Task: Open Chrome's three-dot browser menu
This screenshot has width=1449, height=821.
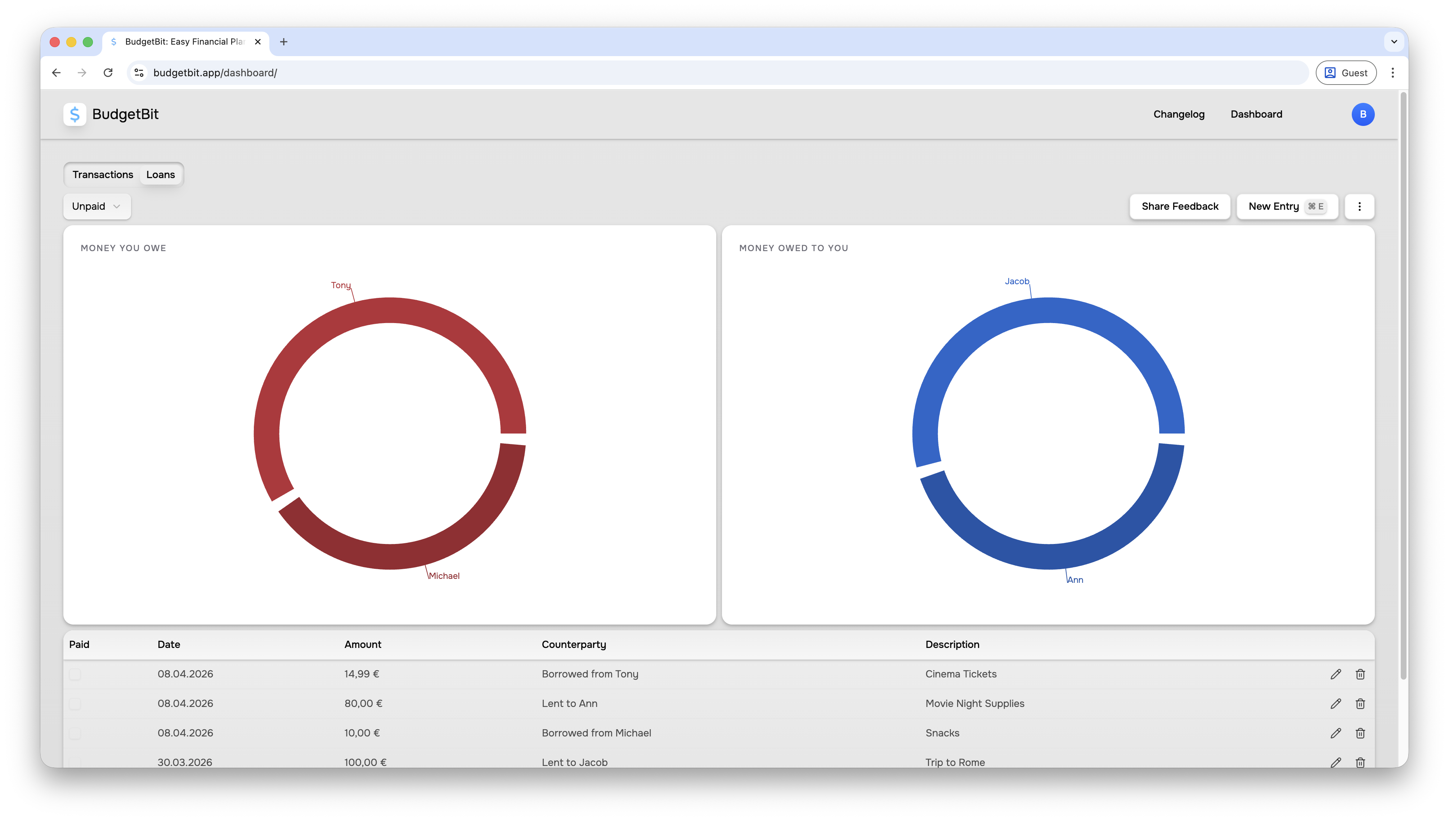Action: 1392,73
